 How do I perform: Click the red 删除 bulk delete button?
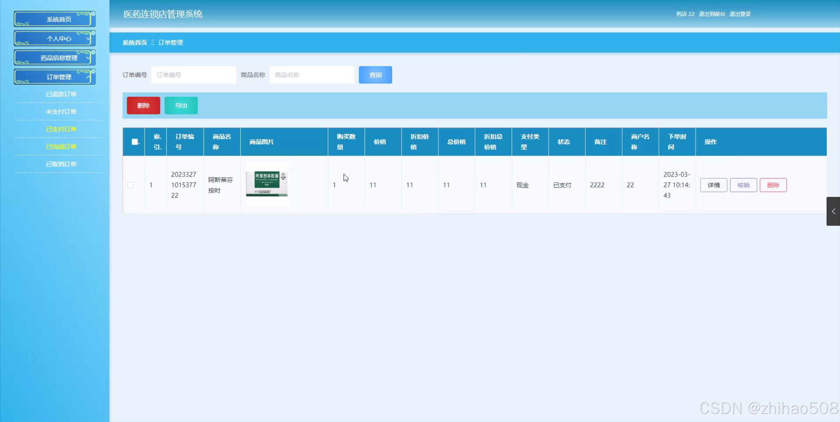click(x=143, y=105)
